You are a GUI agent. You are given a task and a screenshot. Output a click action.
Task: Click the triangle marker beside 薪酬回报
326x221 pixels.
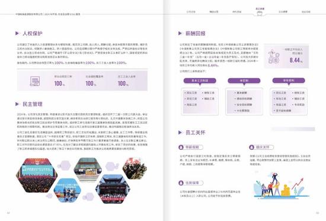click(180, 33)
